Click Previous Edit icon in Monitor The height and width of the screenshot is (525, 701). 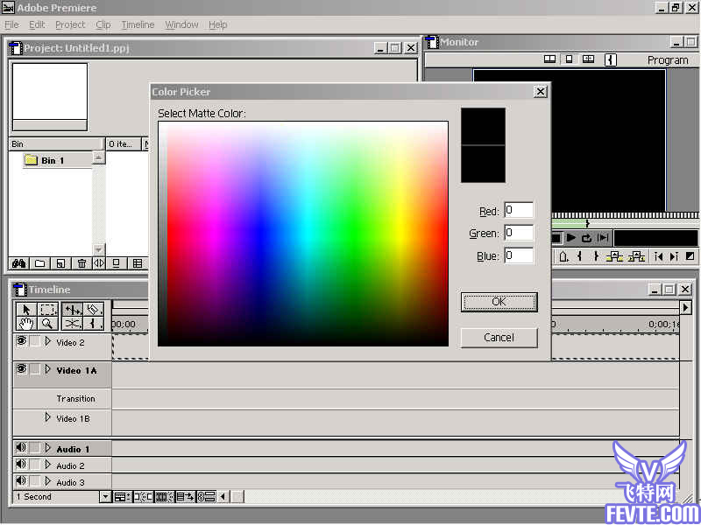coord(658,256)
